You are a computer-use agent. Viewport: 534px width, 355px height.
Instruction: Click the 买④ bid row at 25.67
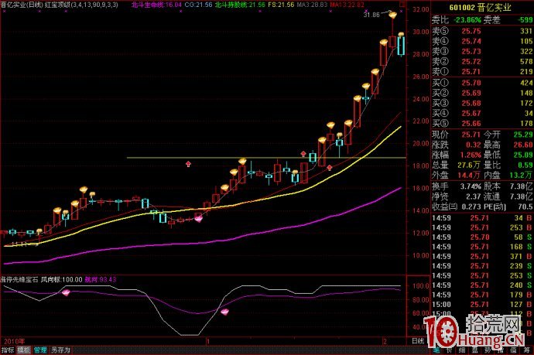click(482, 113)
